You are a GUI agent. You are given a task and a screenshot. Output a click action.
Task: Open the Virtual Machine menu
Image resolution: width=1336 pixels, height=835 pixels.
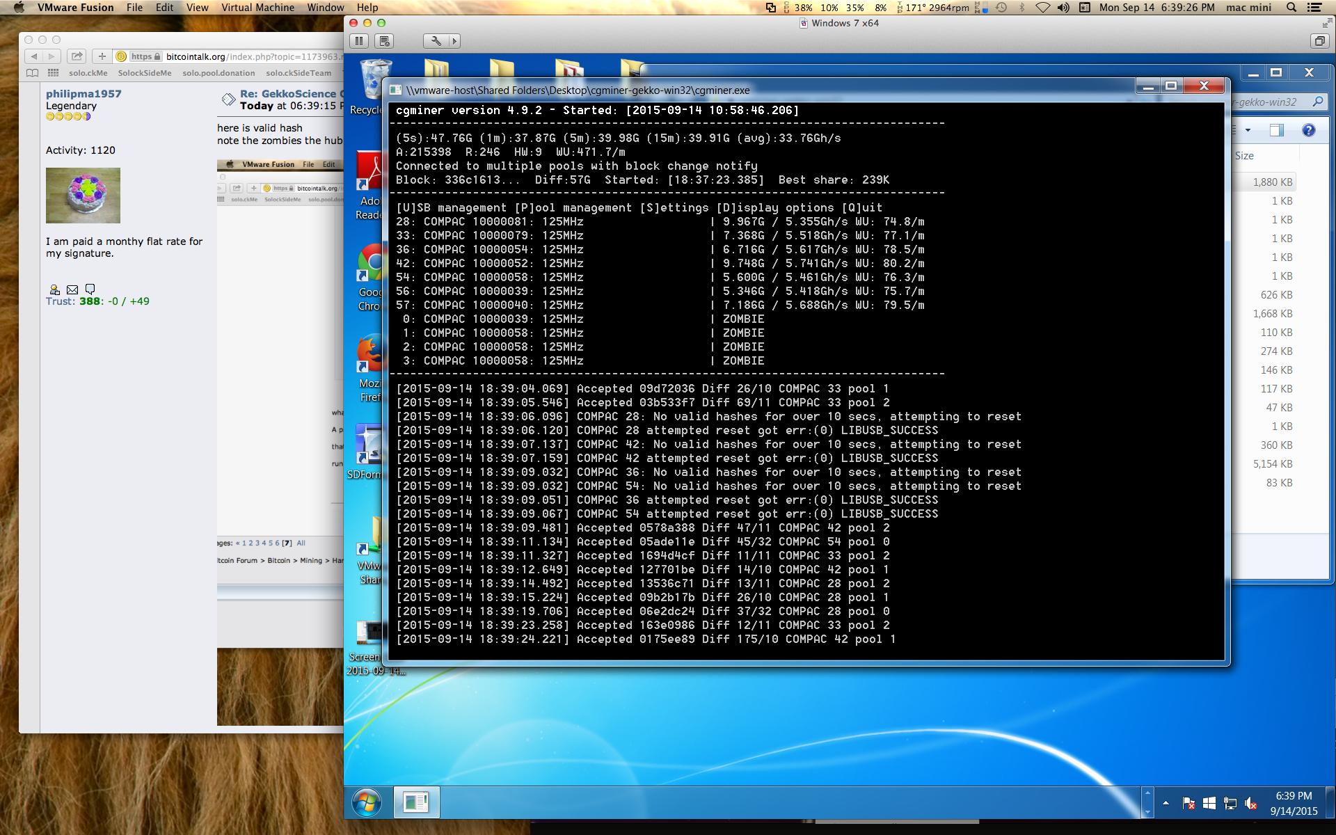(257, 8)
